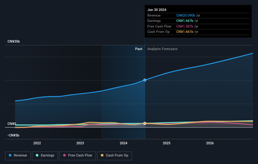Click the Jun 30 2024 tooltip date
Screen dimensions: 258x164
point(157,10)
